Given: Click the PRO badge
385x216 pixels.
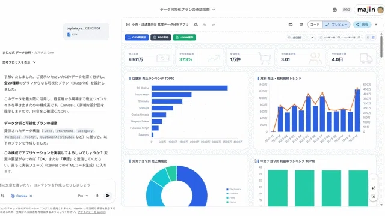Looking at the screenshot, I should tap(346, 10).
